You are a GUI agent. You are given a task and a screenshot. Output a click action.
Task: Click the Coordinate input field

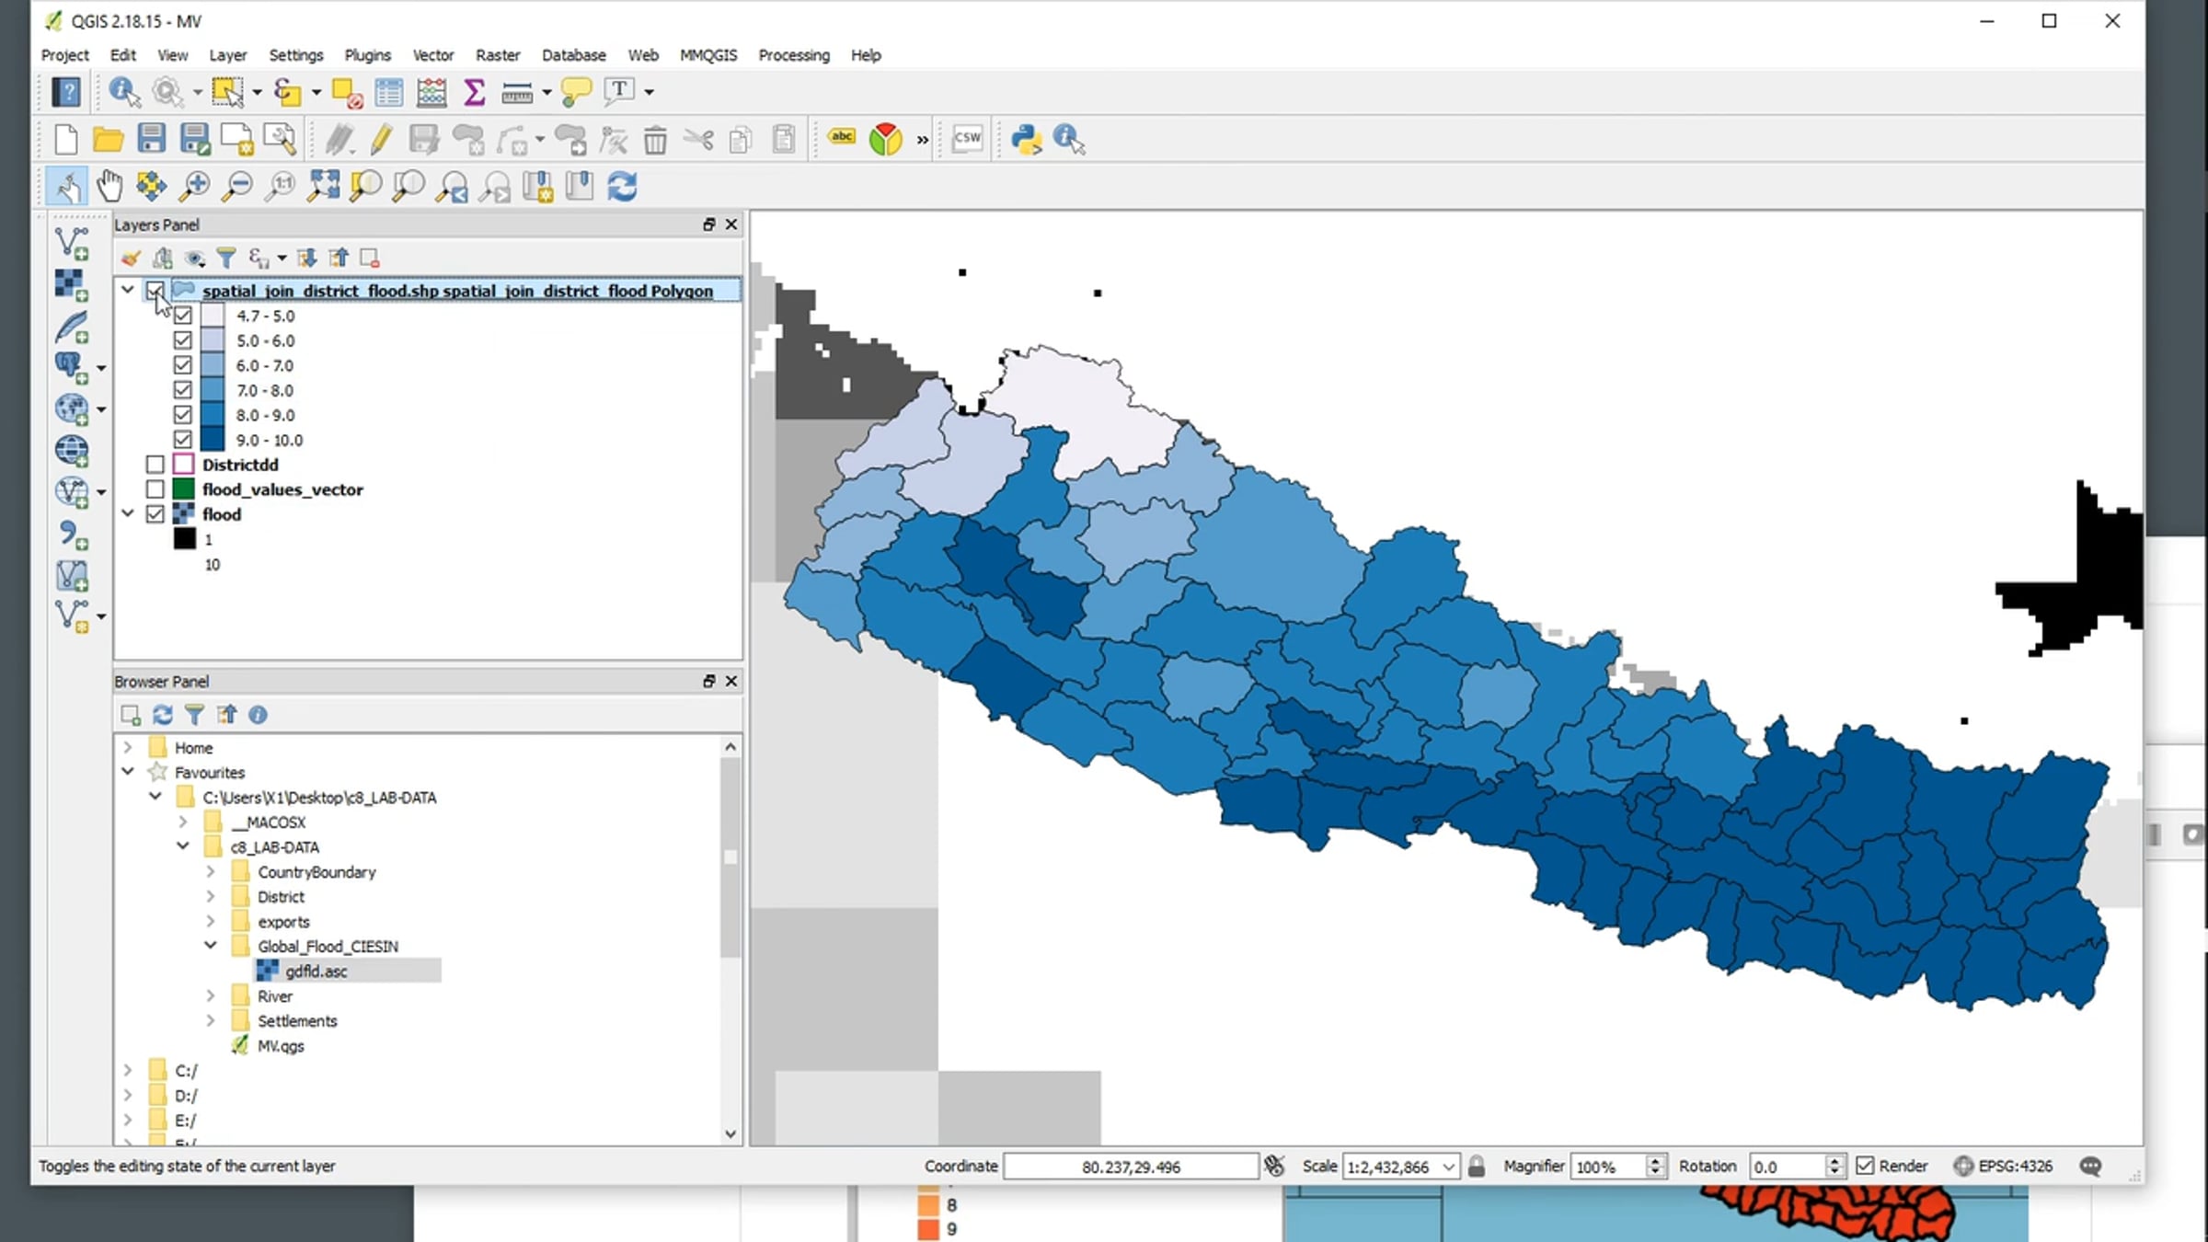(x=1130, y=1167)
